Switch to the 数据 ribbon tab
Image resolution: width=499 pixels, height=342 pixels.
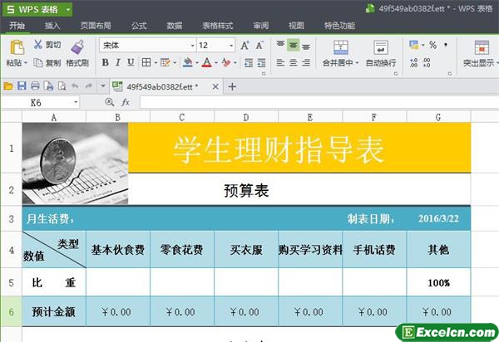(175, 26)
